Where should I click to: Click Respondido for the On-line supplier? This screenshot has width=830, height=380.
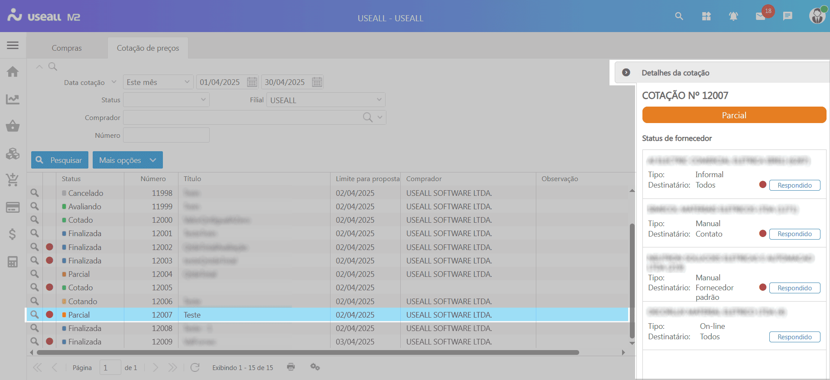[x=794, y=337]
